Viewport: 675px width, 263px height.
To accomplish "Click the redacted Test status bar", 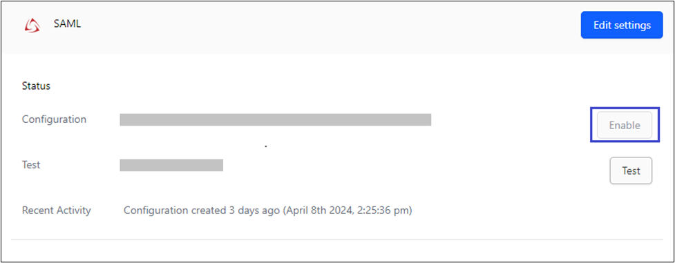I will click(171, 165).
